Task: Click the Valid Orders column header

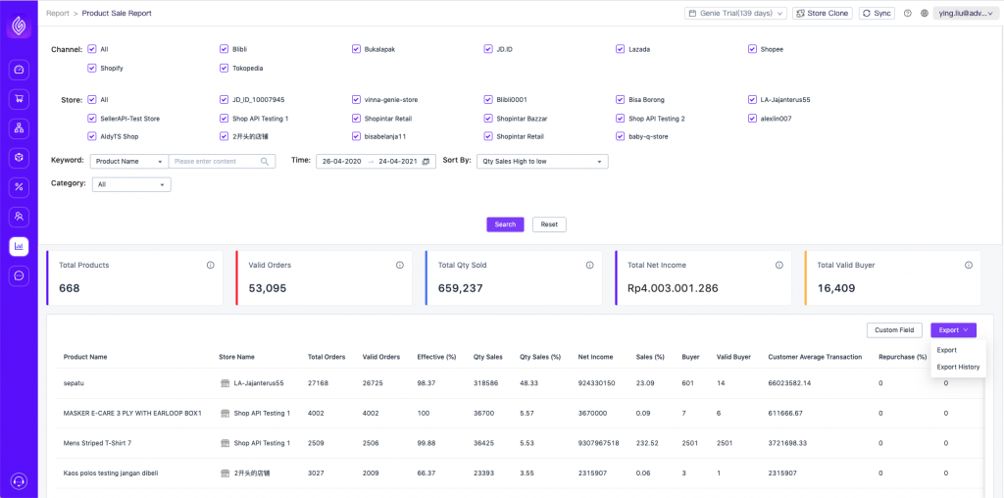Action: [381, 357]
